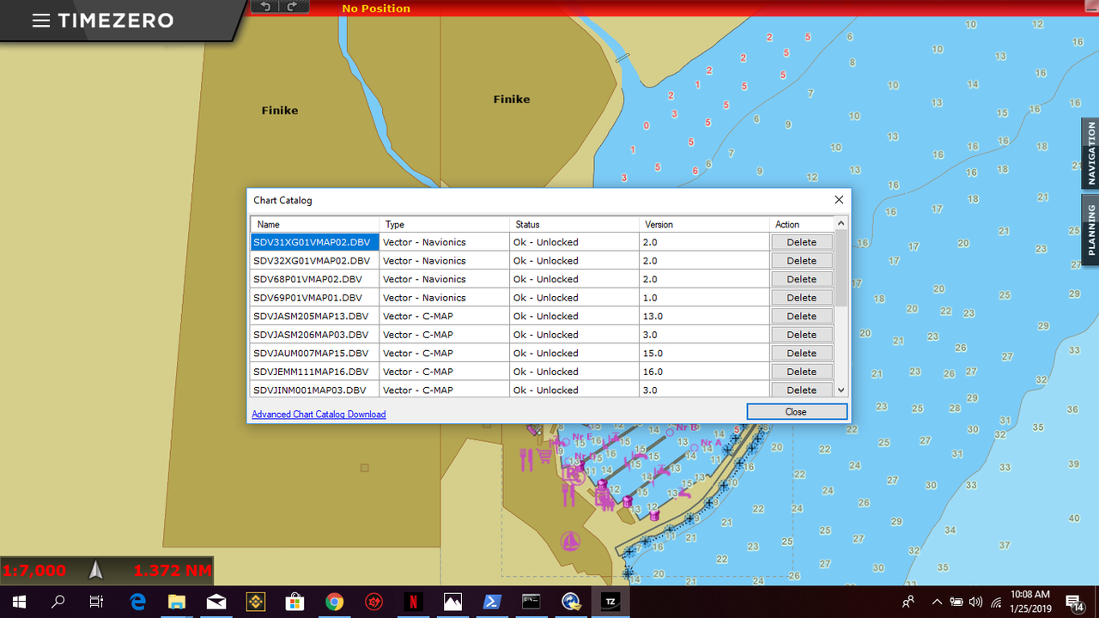Screen dimensions: 1099x618
Task: Click the catalog scrollbar down arrow
Action: pos(841,390)
